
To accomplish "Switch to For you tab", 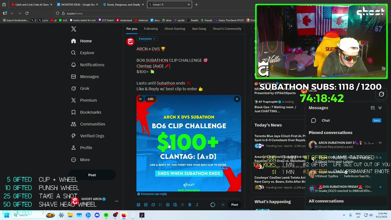I will (132, 29).
